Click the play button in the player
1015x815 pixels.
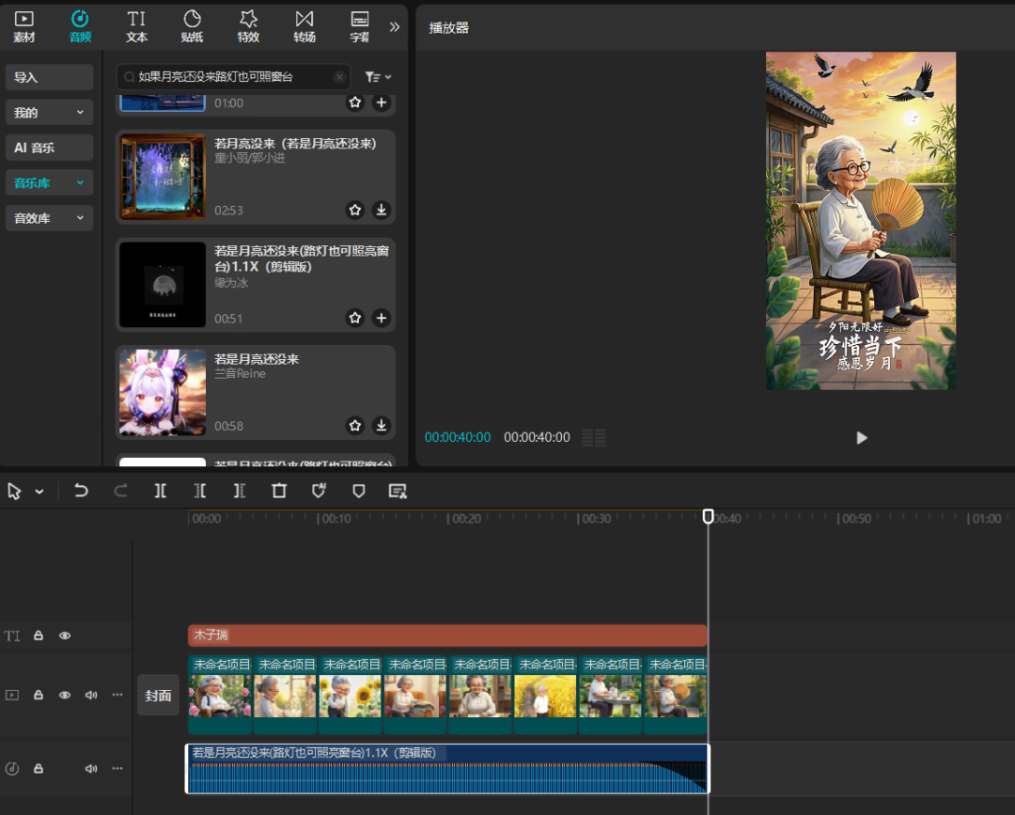[861, 437]
